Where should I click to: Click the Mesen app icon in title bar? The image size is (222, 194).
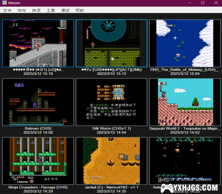point(5,3)
